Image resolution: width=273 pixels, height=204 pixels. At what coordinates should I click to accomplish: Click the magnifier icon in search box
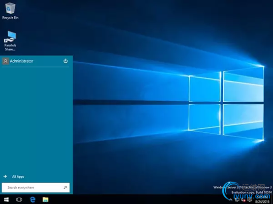pos(66,187)
